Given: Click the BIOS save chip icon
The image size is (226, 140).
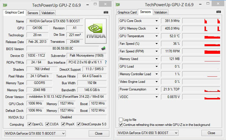Looking at the screenshot, I should coord(103,48).
